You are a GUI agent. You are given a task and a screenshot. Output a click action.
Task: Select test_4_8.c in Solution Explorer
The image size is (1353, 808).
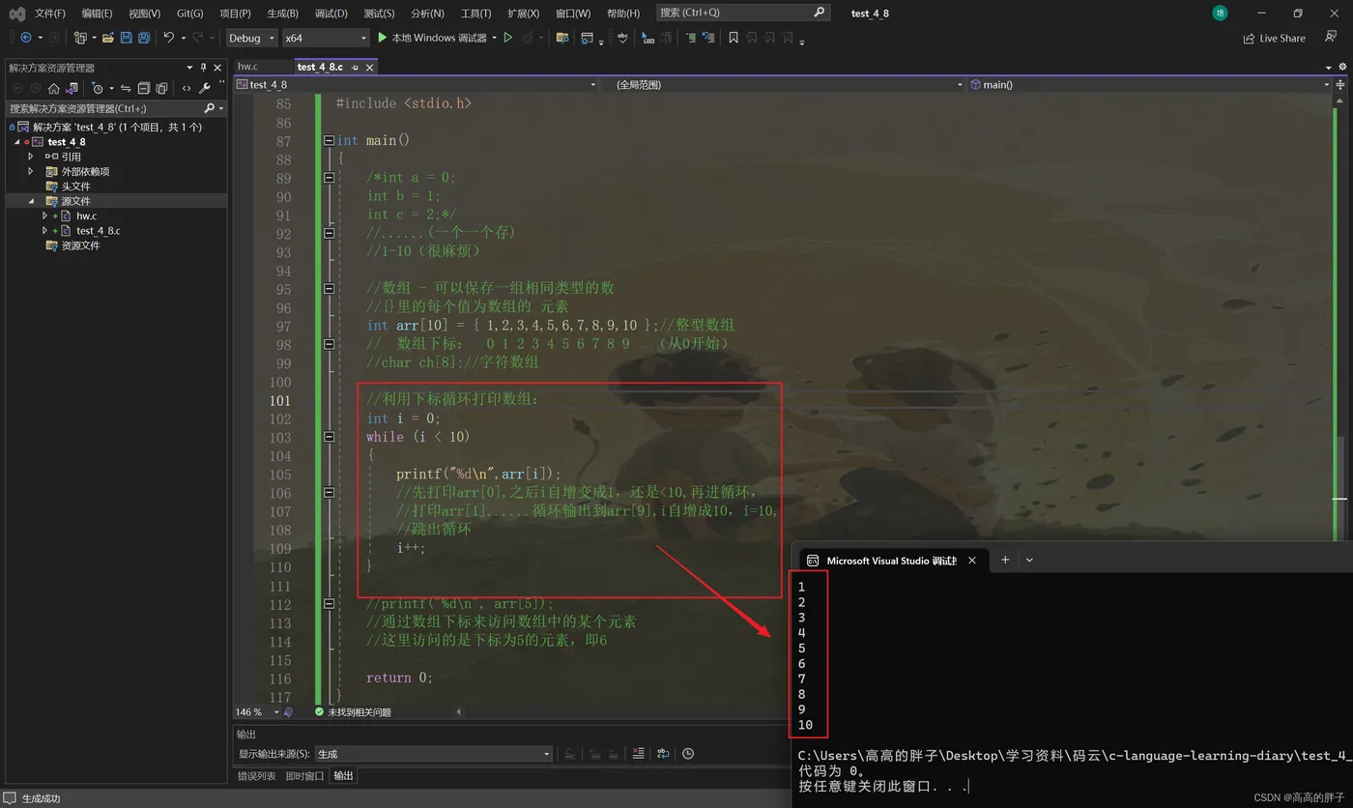pos(99,231)
